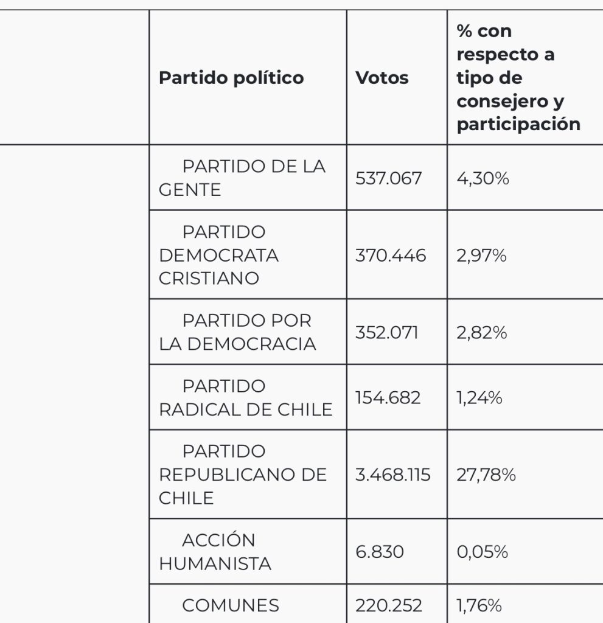Select the 537.067 votes cell
The width and height of the screenshot is (603, 623).
pyautogui.click(x=397, y=178)
